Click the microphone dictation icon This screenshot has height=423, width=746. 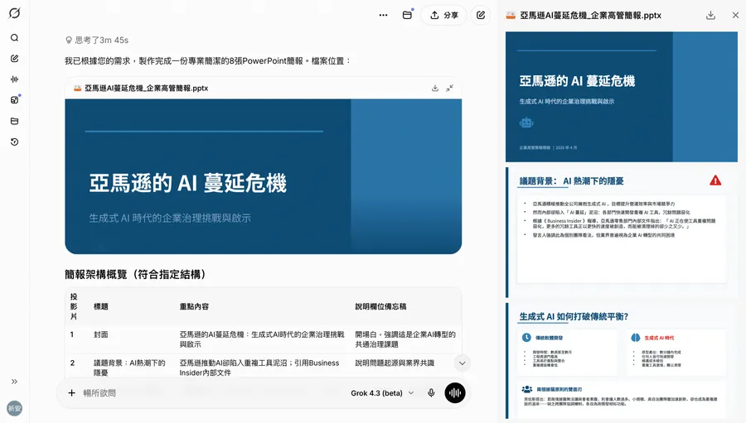431,393
